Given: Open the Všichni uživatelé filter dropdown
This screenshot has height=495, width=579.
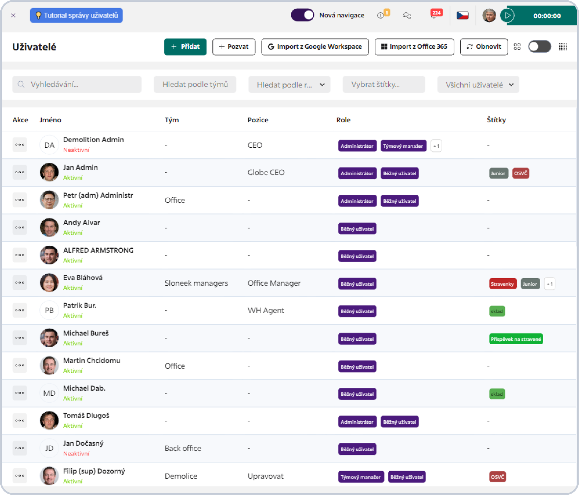Looking at the screenshot, I should 478,85.
